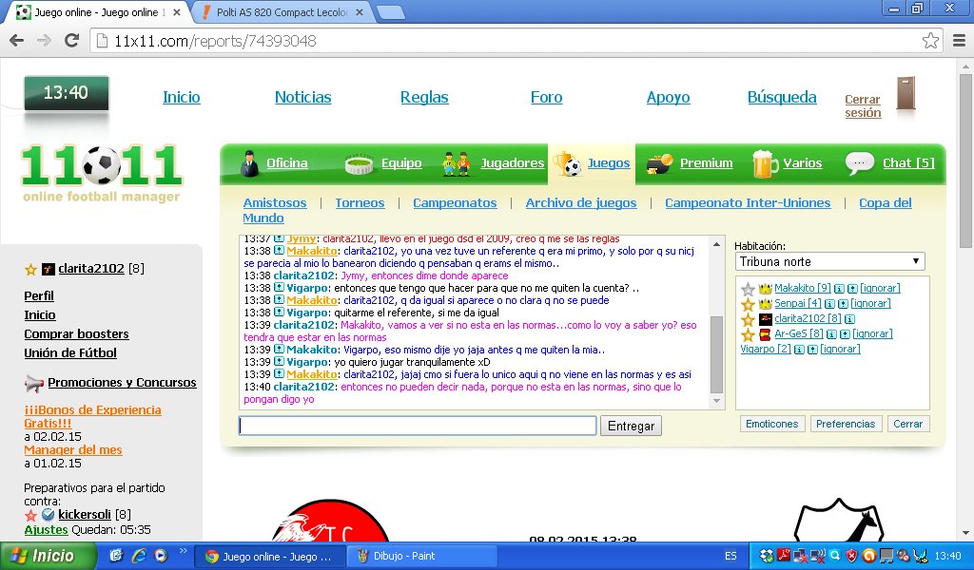Click the Chat speech bubble icon

point(860,163)
